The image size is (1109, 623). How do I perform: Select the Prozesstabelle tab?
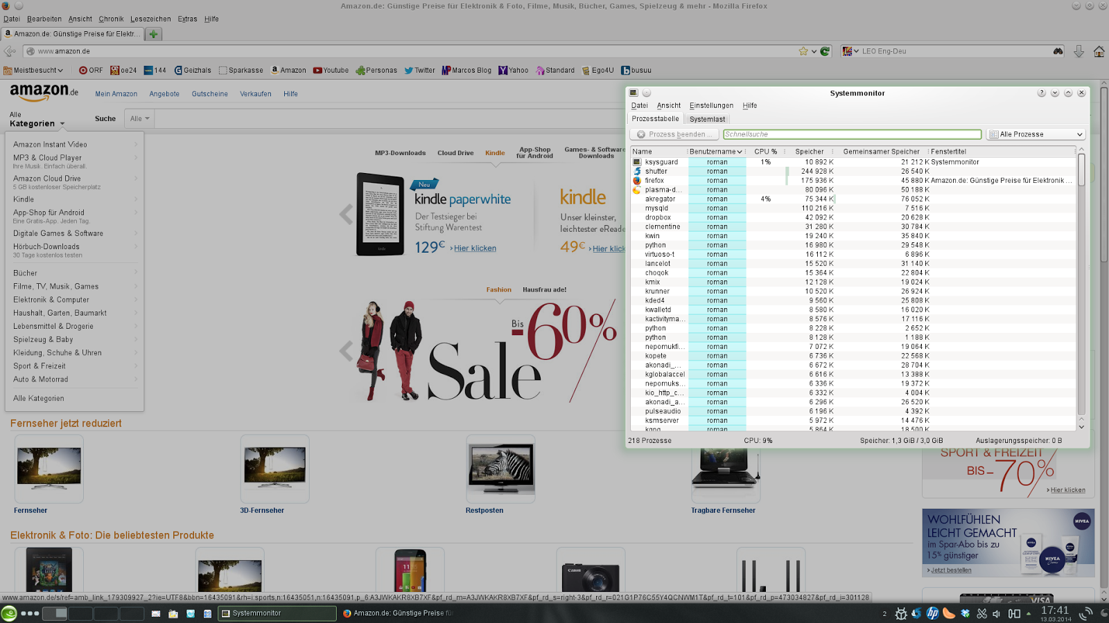(656, 118)
